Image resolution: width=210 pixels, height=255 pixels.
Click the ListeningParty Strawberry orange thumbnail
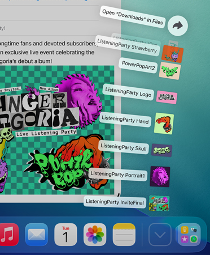pos(172,54)
